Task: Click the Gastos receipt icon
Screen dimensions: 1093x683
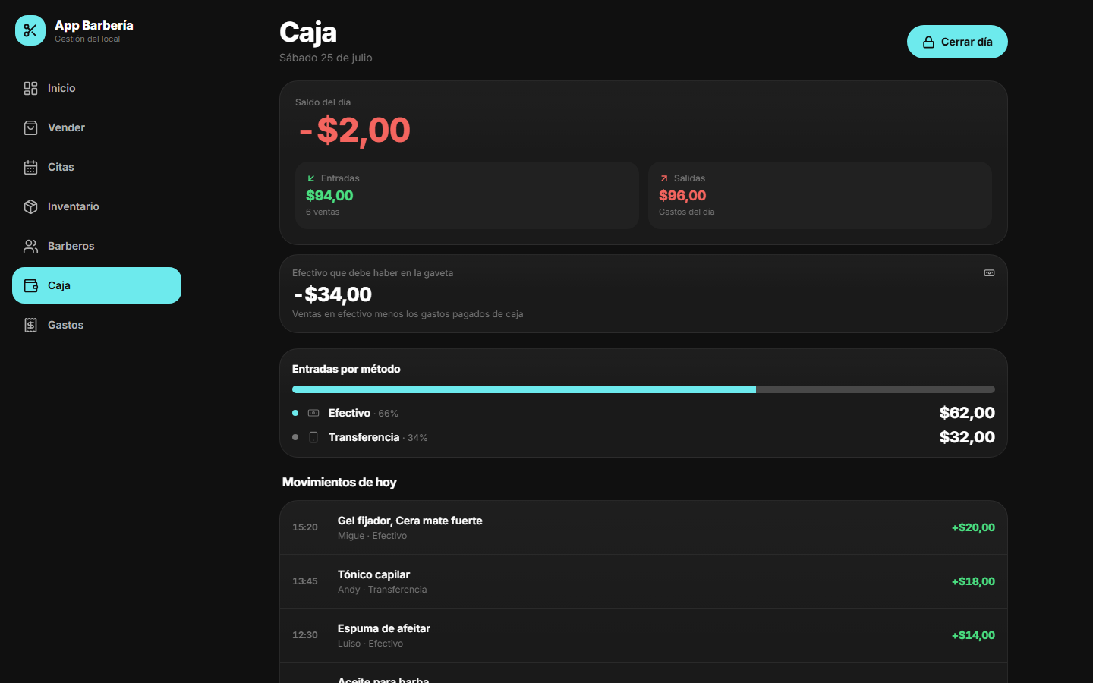Action: 30,325
